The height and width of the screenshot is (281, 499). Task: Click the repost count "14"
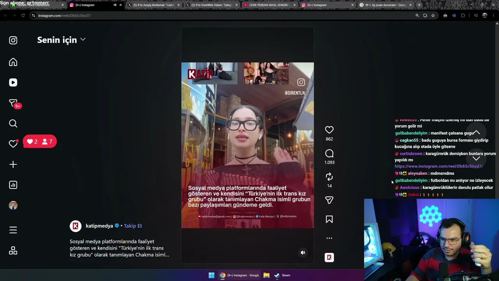(329, 186)
